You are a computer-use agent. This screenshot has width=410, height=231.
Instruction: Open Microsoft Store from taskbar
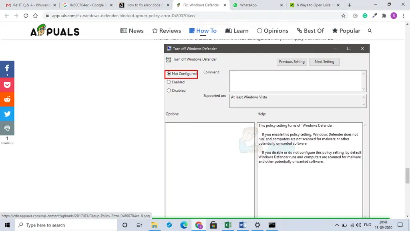(213, 225)
